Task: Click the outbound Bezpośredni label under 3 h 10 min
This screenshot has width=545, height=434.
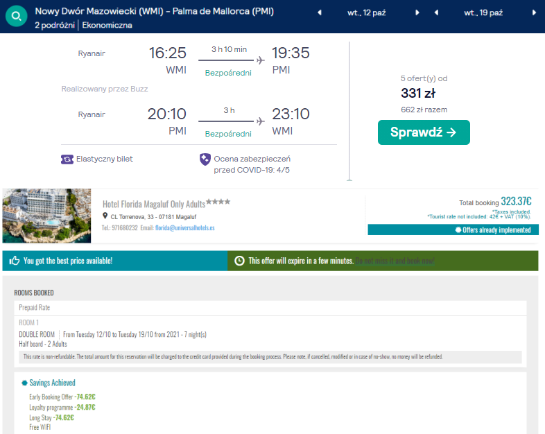Action: [228, 73]
